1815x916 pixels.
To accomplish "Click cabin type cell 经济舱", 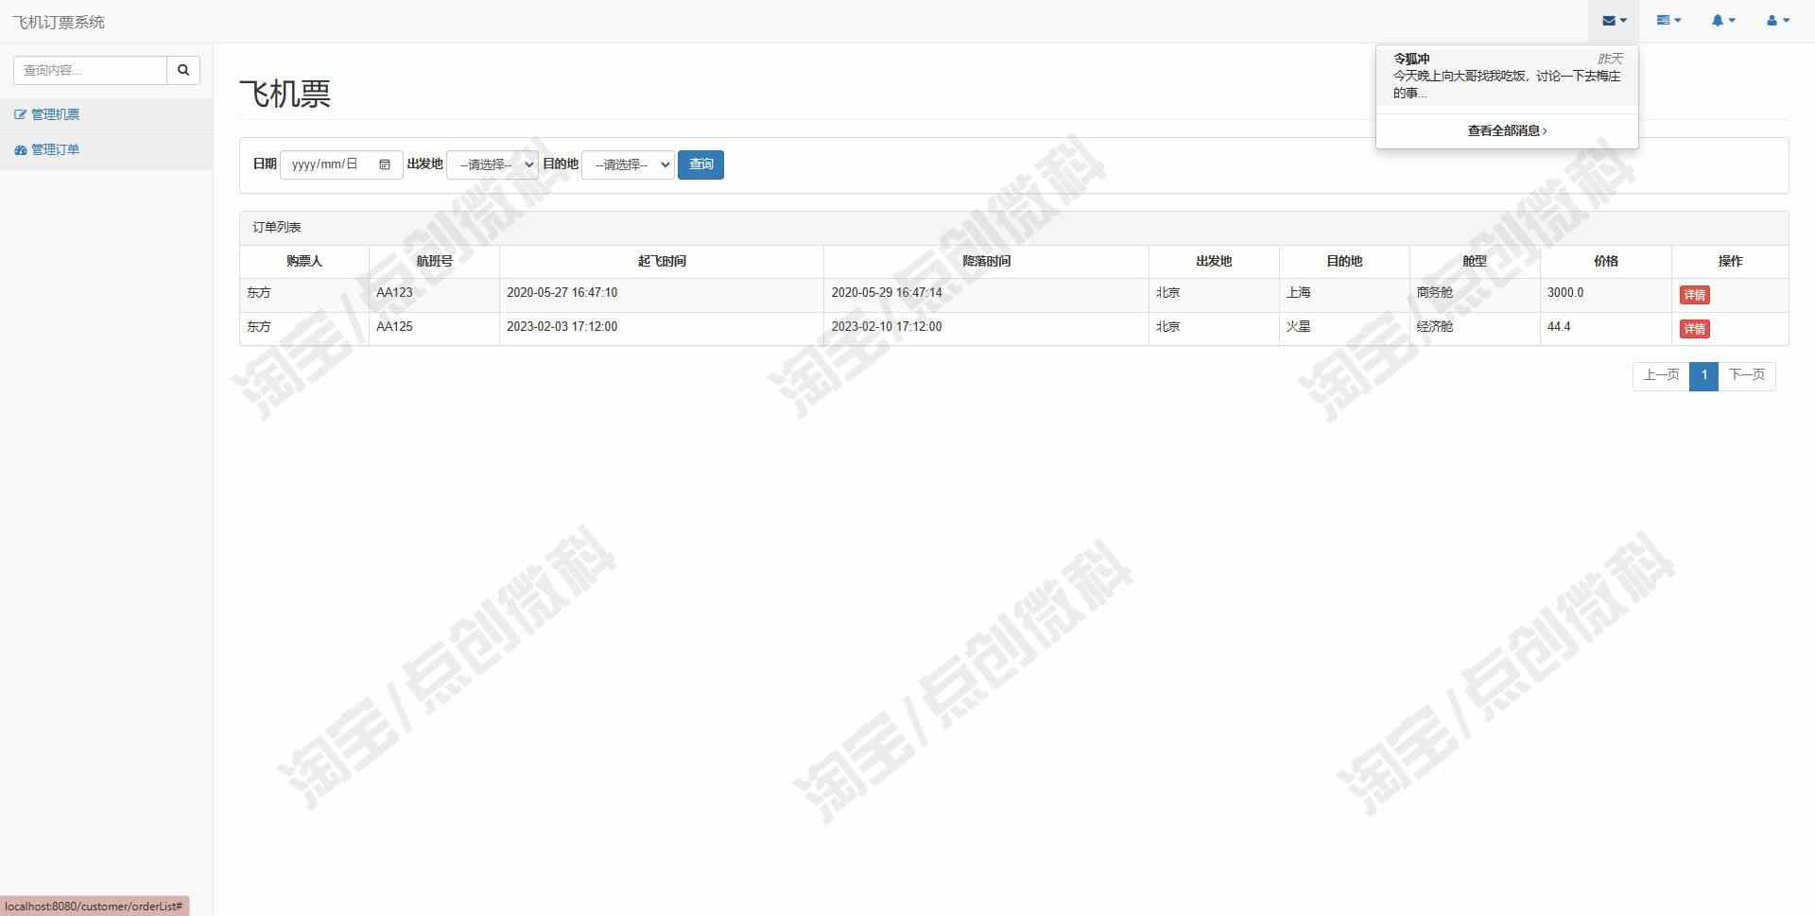I will (1475, 327).
